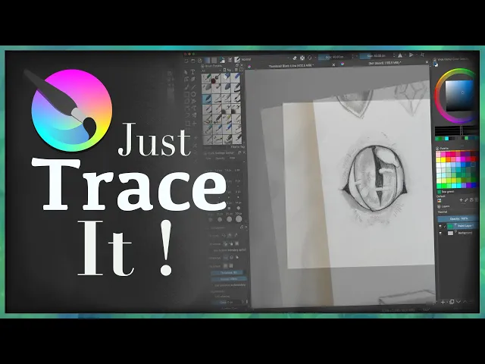Click the Tag button in Brush Presets
Screen dimensions: 485x364
tap(227, 70)
